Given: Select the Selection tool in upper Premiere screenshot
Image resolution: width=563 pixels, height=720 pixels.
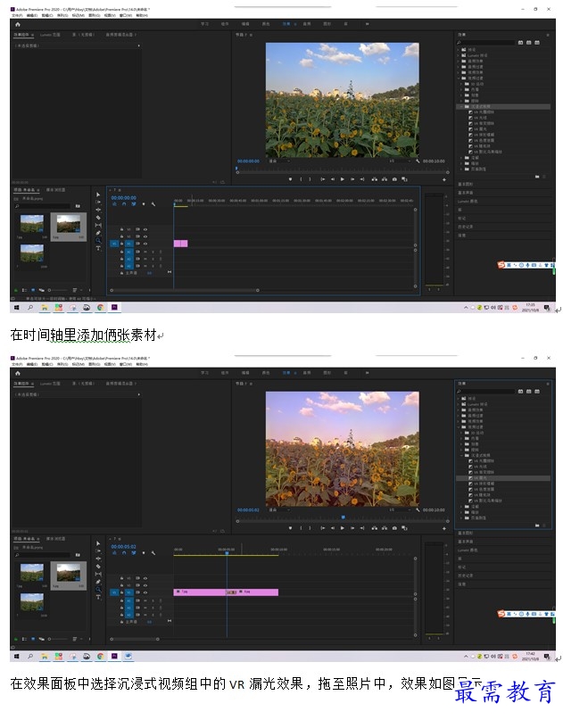Looking at the screenshot, I should coord(98,194).
